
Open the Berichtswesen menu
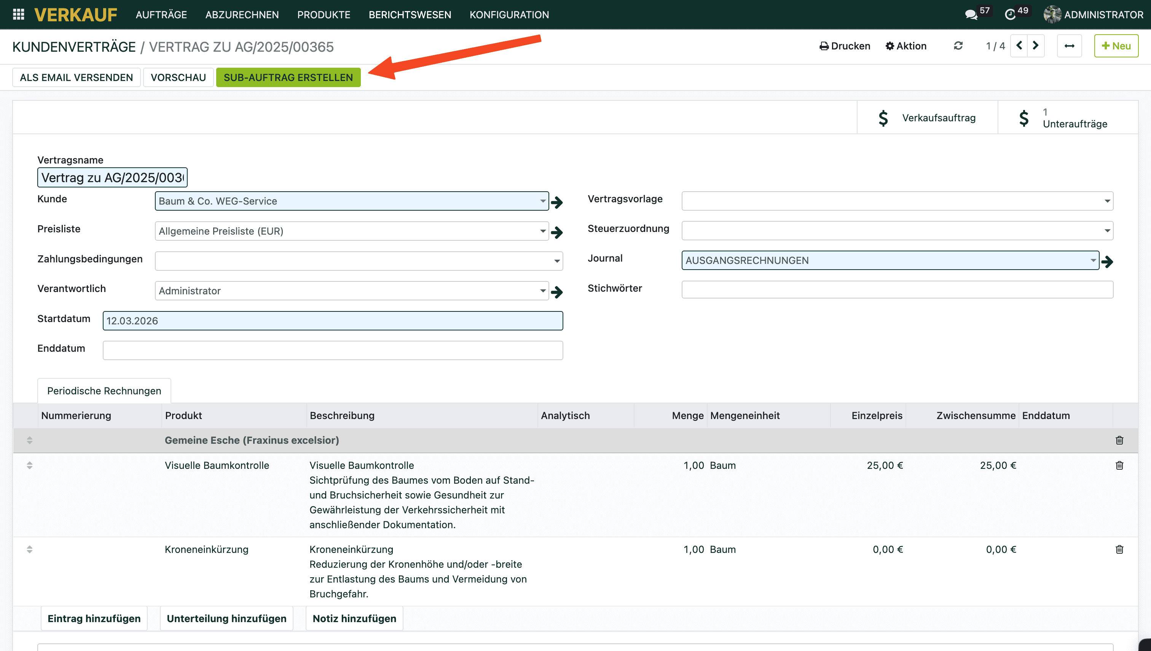pyautogui.click(x=410, y=14)
